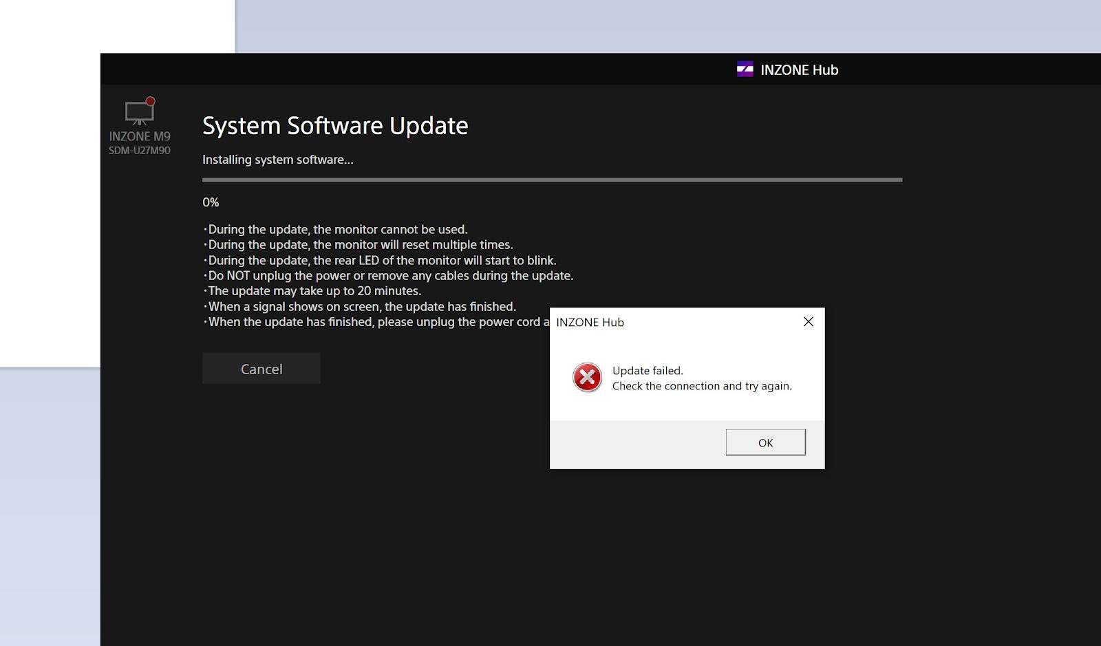The image size is (1101, 646).
Task: Click "the monitor cannot be used" line
Action: click(x=335, y=230)
